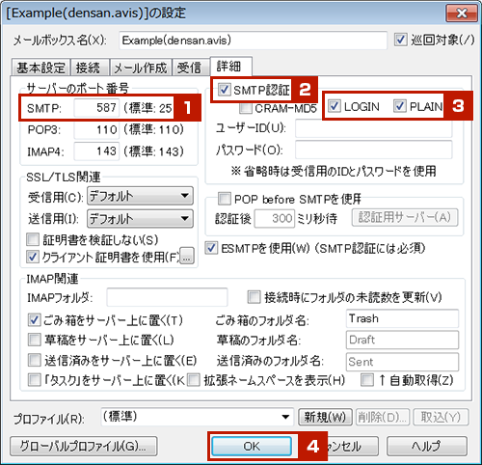The height and width of the screenshot is (465, 482).
Task: Switch to the メール作成 tab
Action: 140,68
